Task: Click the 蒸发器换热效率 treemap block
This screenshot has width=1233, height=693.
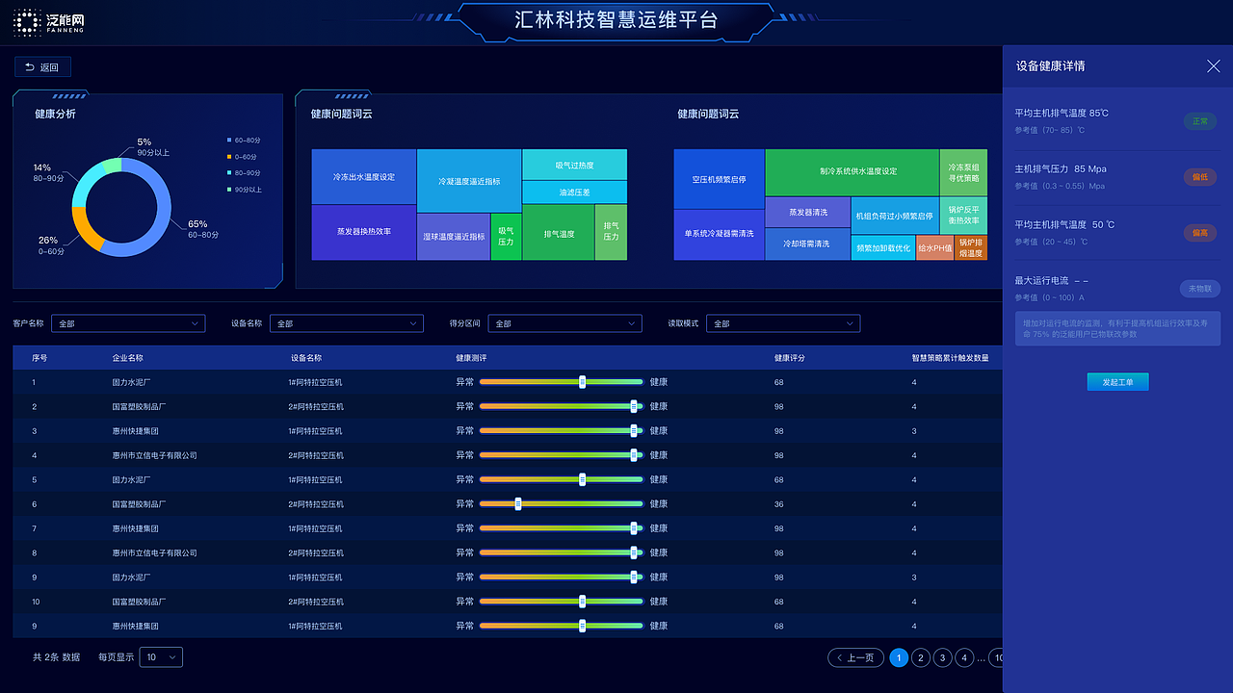Action: click(364, 232)
